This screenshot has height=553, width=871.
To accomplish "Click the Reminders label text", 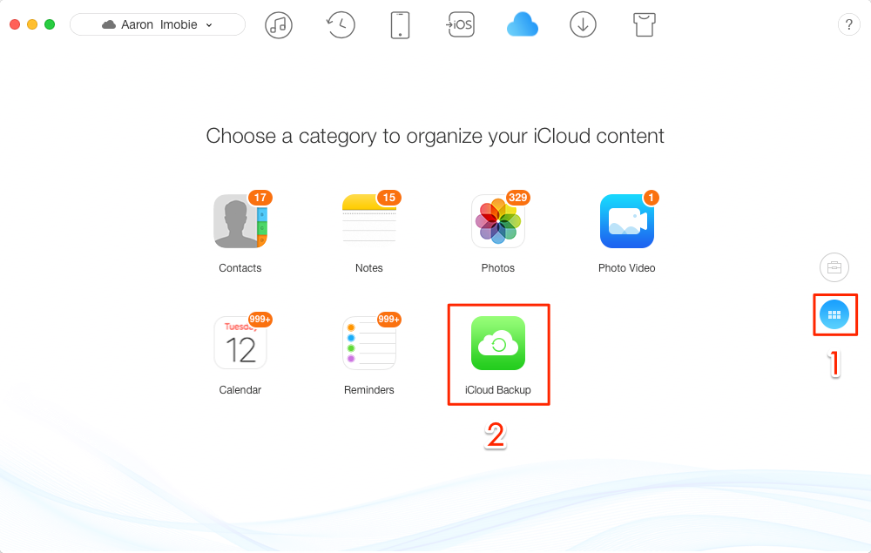I will pos(368,390).
